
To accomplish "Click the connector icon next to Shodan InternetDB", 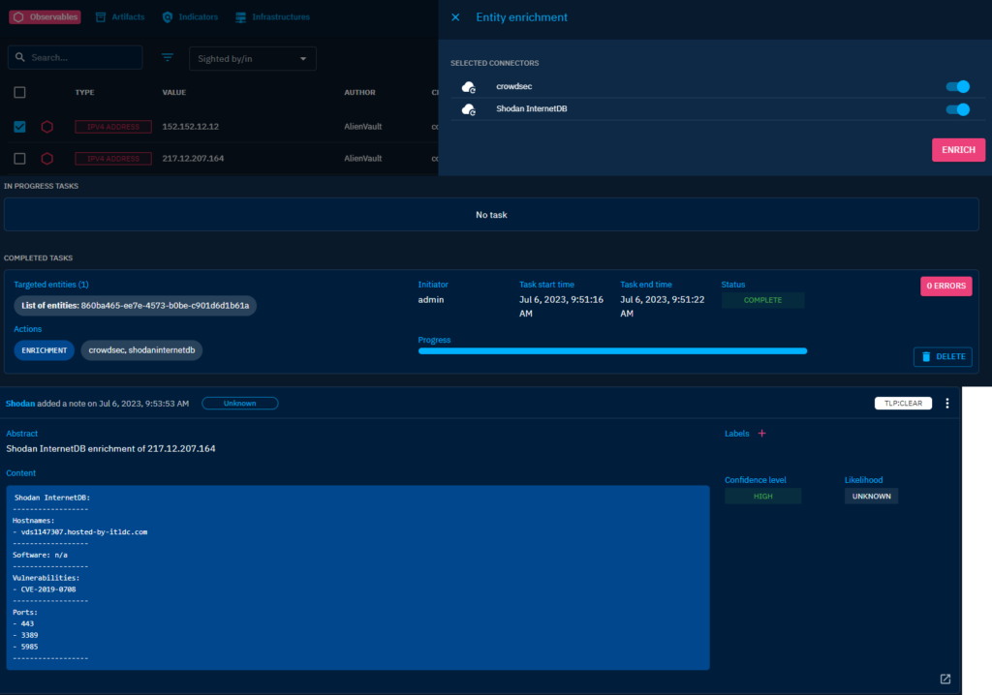I will click(x=469, y=109).
